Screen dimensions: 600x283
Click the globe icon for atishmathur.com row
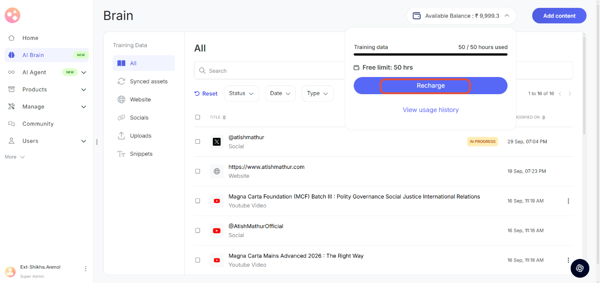[x=217, y=171]
